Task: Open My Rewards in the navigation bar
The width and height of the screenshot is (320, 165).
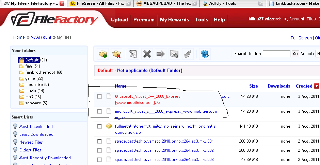Action: coord(175,20)
